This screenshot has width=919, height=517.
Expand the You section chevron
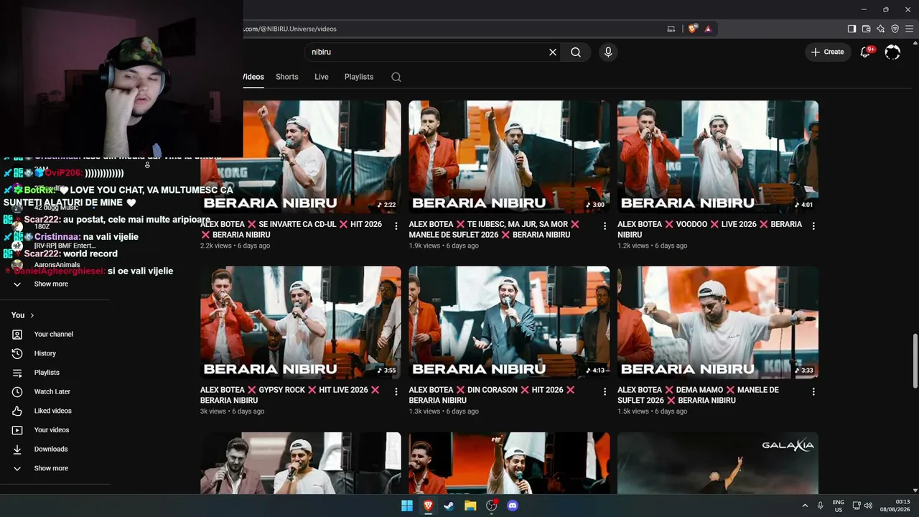(x=32, y=315)
